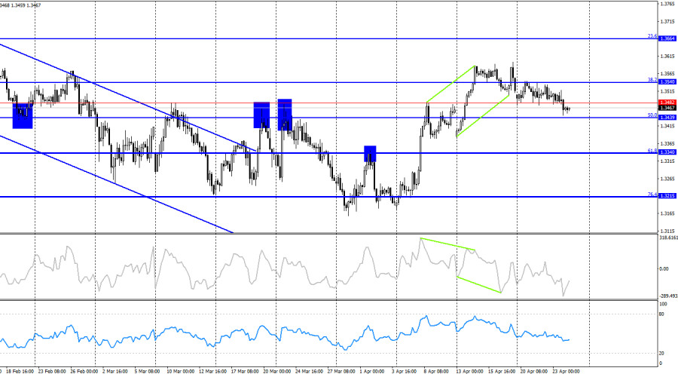Screen dimensions: 678x377
Task: Click the 23 Apr 00:00 date label
Action: click(x=566, y=372)
